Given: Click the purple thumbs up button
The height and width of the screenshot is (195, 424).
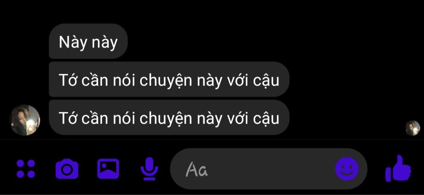Looking at the screenshot, I should (x=398, y=168).
